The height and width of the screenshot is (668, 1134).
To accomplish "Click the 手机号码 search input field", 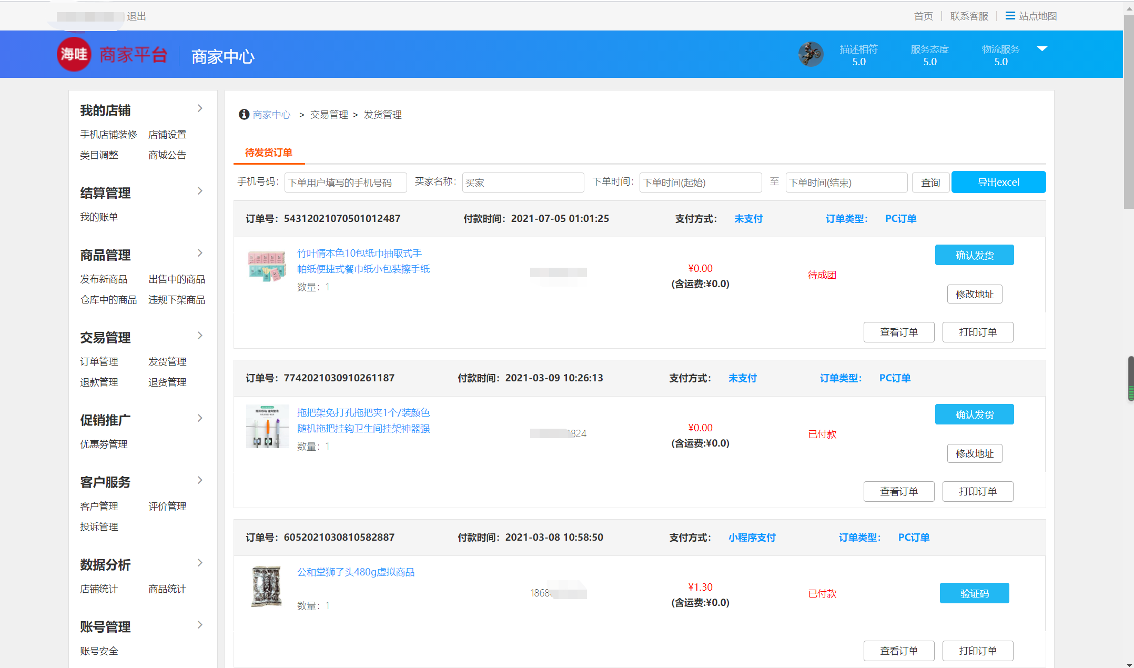I will point(345,183).
